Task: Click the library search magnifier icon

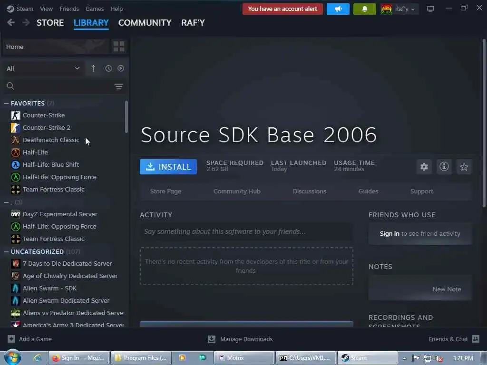Action: click(10, 86)
